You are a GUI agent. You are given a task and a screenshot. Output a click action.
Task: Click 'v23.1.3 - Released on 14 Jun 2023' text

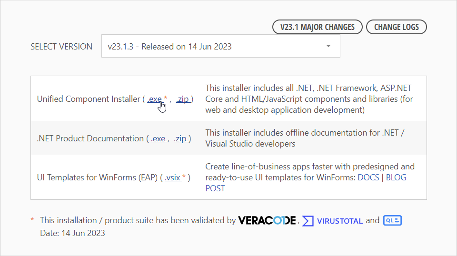click(169, 47)
